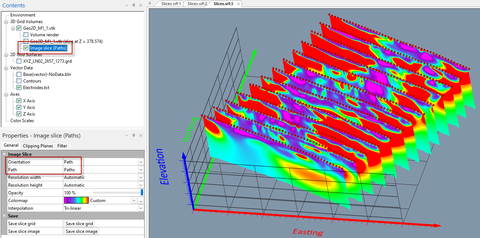Click the Save slice image button
Image resolution: width=480 pixels, height=238 pixels.
[x=81, y=231]
